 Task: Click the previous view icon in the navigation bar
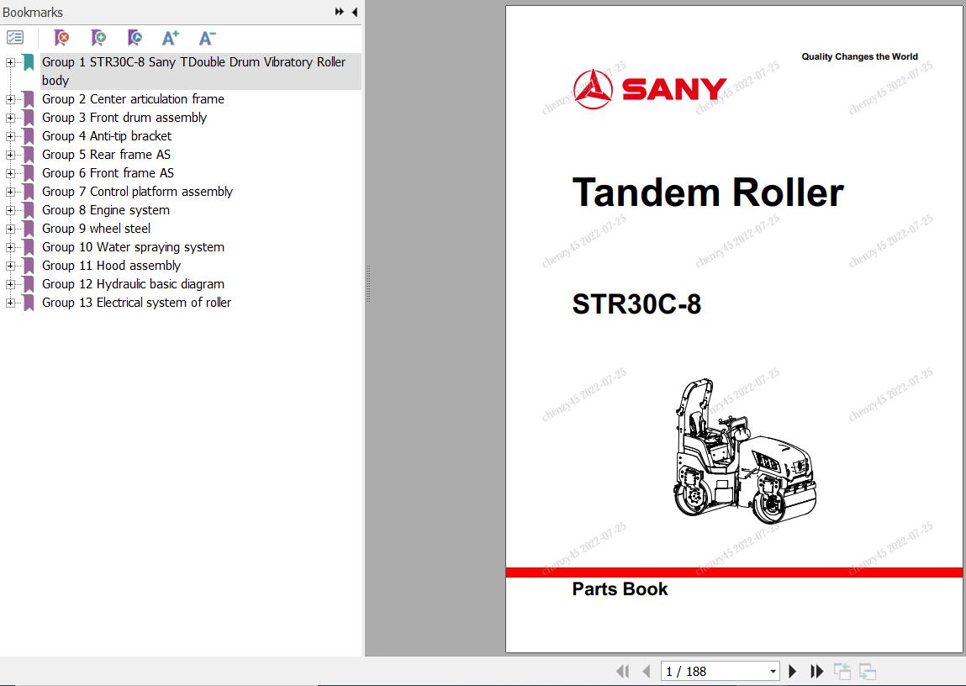point(842,671)
